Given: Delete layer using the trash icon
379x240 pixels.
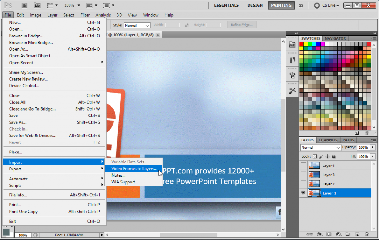Looking at the screenshot, I should coord(366,234).
